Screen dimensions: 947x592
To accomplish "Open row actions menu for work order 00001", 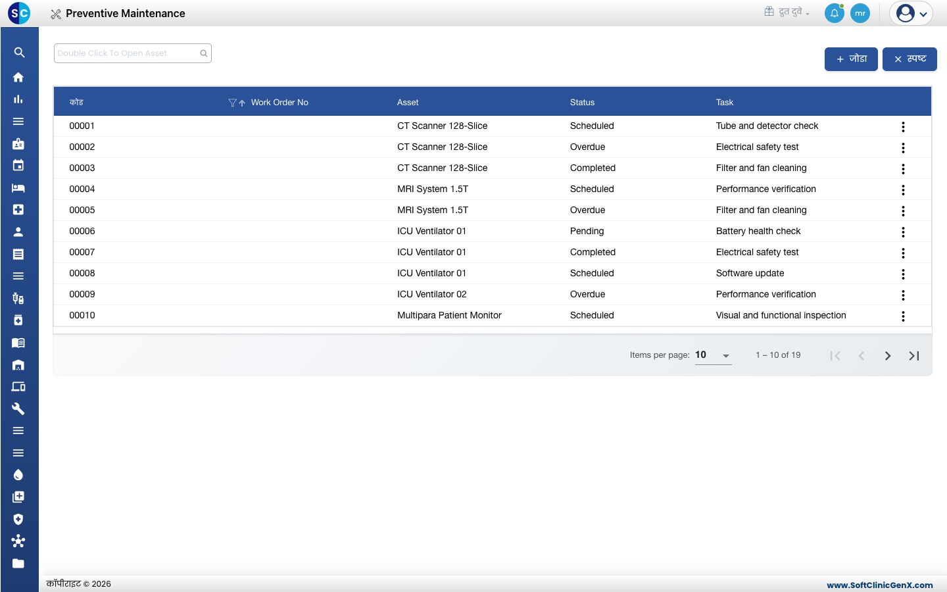I will [903, 126].
